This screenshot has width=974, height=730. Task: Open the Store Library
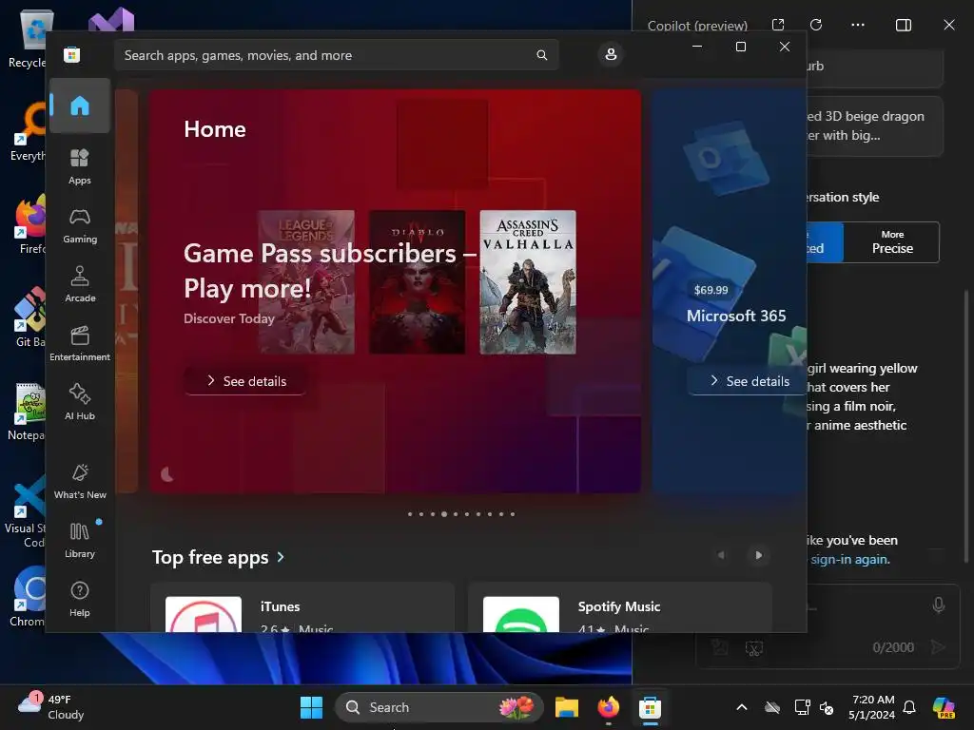(80, 541)
